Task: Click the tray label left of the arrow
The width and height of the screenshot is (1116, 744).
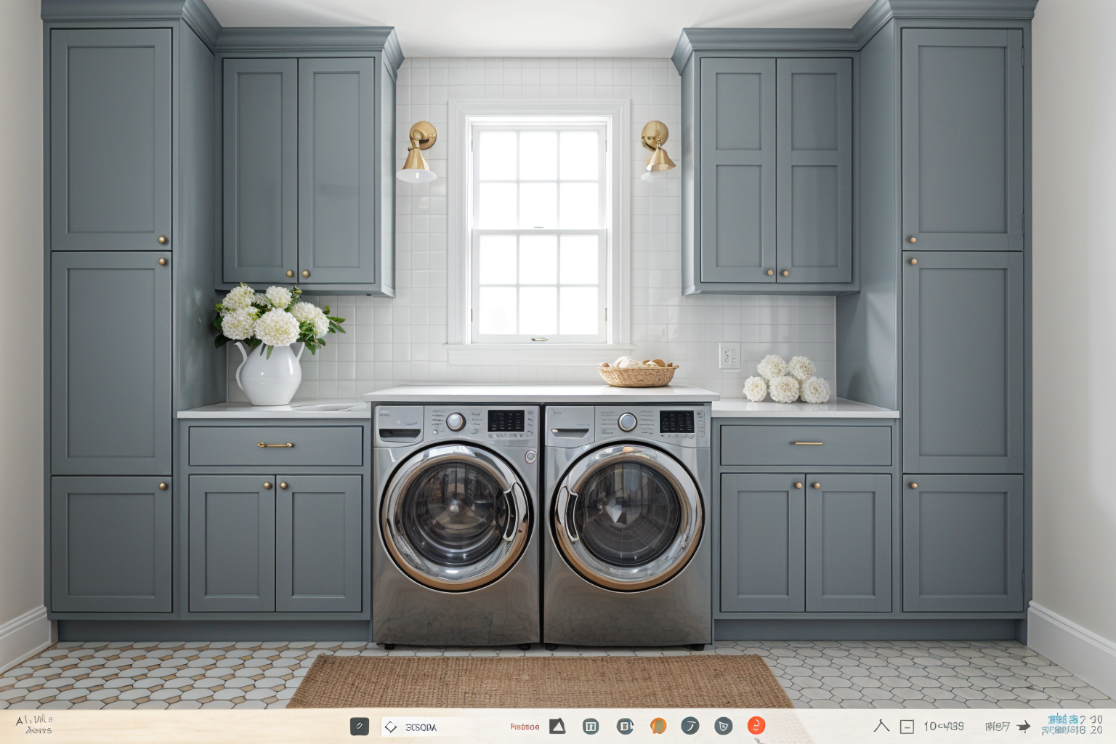Action: (997, 727)
